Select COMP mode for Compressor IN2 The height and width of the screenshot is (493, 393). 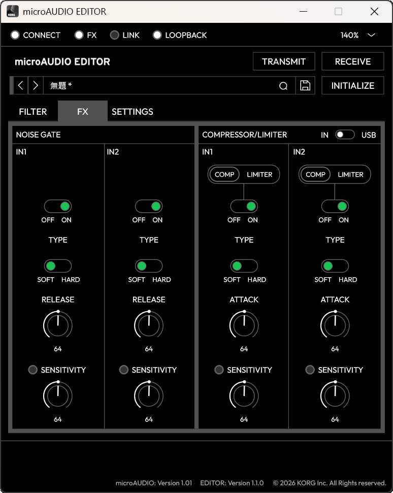point(315,174)
